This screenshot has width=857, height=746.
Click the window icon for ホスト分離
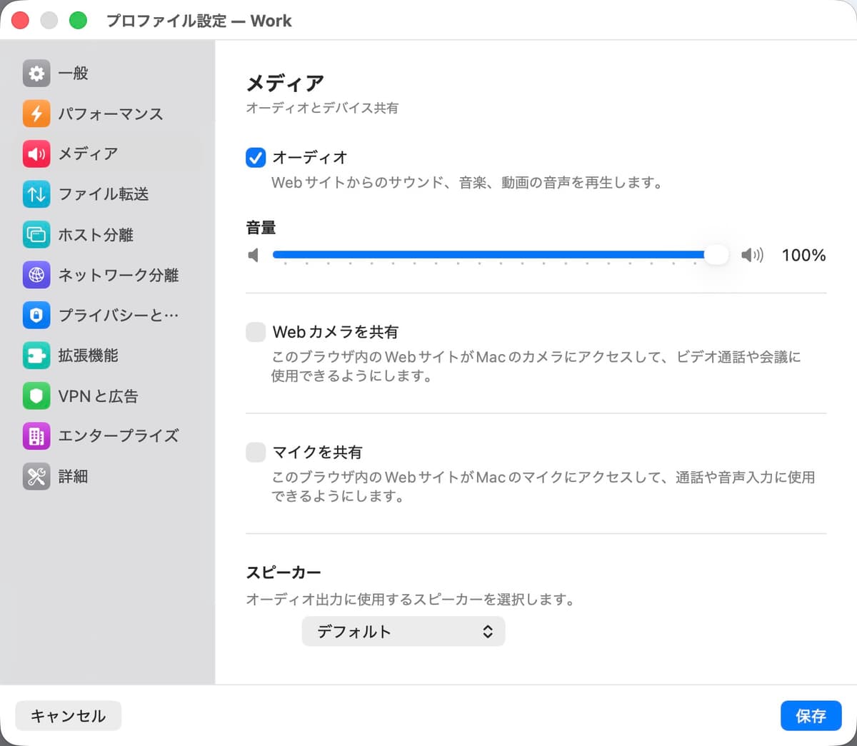click(x=36, y=234)
